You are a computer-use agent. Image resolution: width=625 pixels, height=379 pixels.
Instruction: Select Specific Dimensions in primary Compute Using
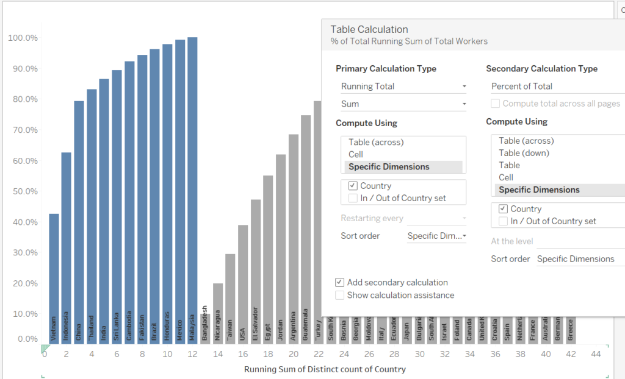click(x=403, y=167)
